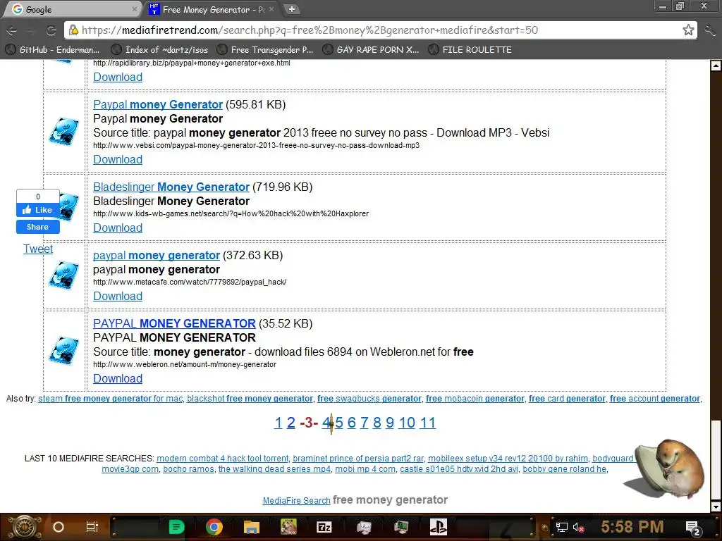Viewport: 722px width, 541px height.
Task: Click the security warning icon in address bar
Action: 73,30
